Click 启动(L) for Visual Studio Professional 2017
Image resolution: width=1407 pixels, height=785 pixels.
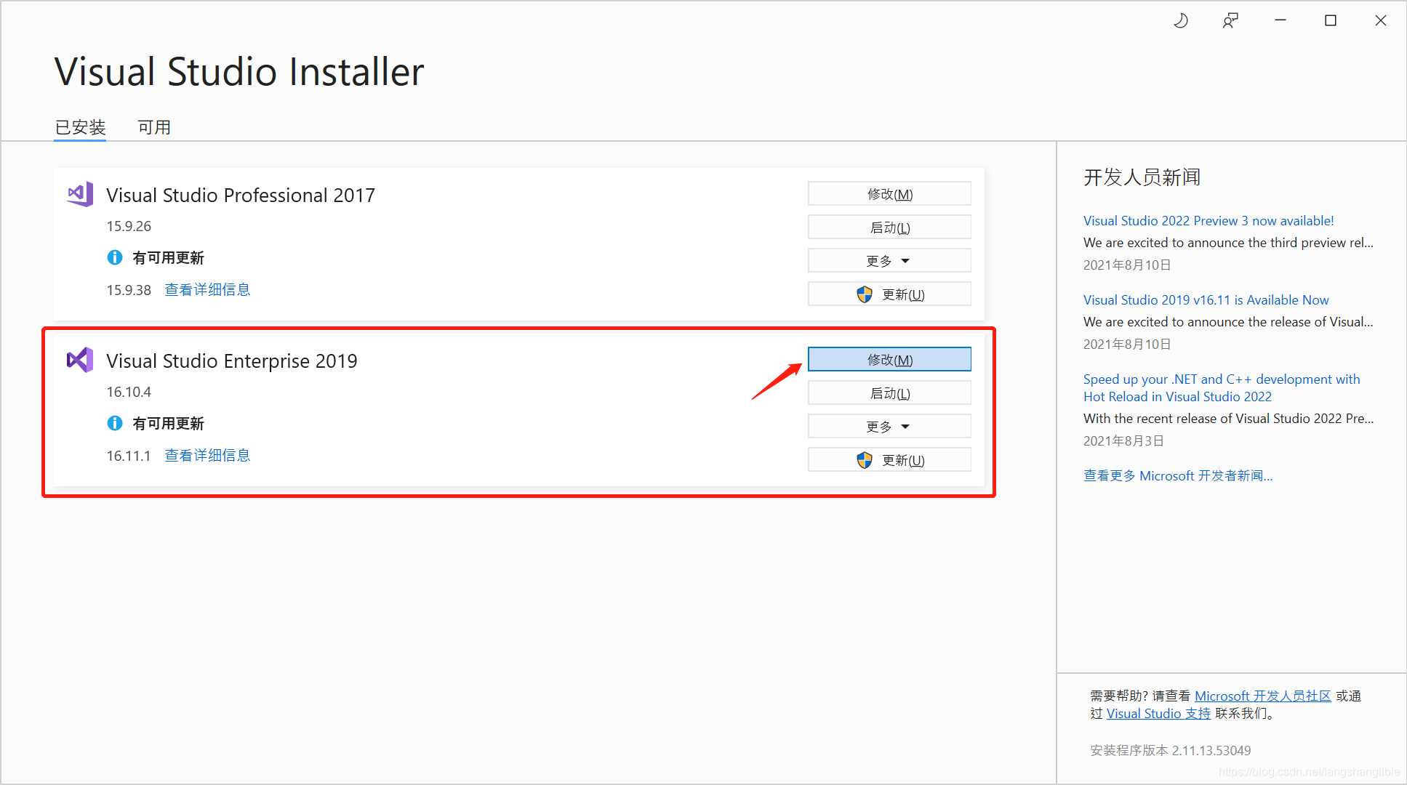coord(889,228)
